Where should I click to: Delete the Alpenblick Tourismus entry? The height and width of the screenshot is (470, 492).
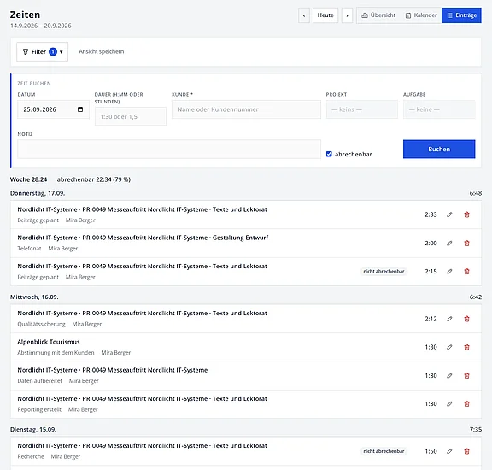466,347
